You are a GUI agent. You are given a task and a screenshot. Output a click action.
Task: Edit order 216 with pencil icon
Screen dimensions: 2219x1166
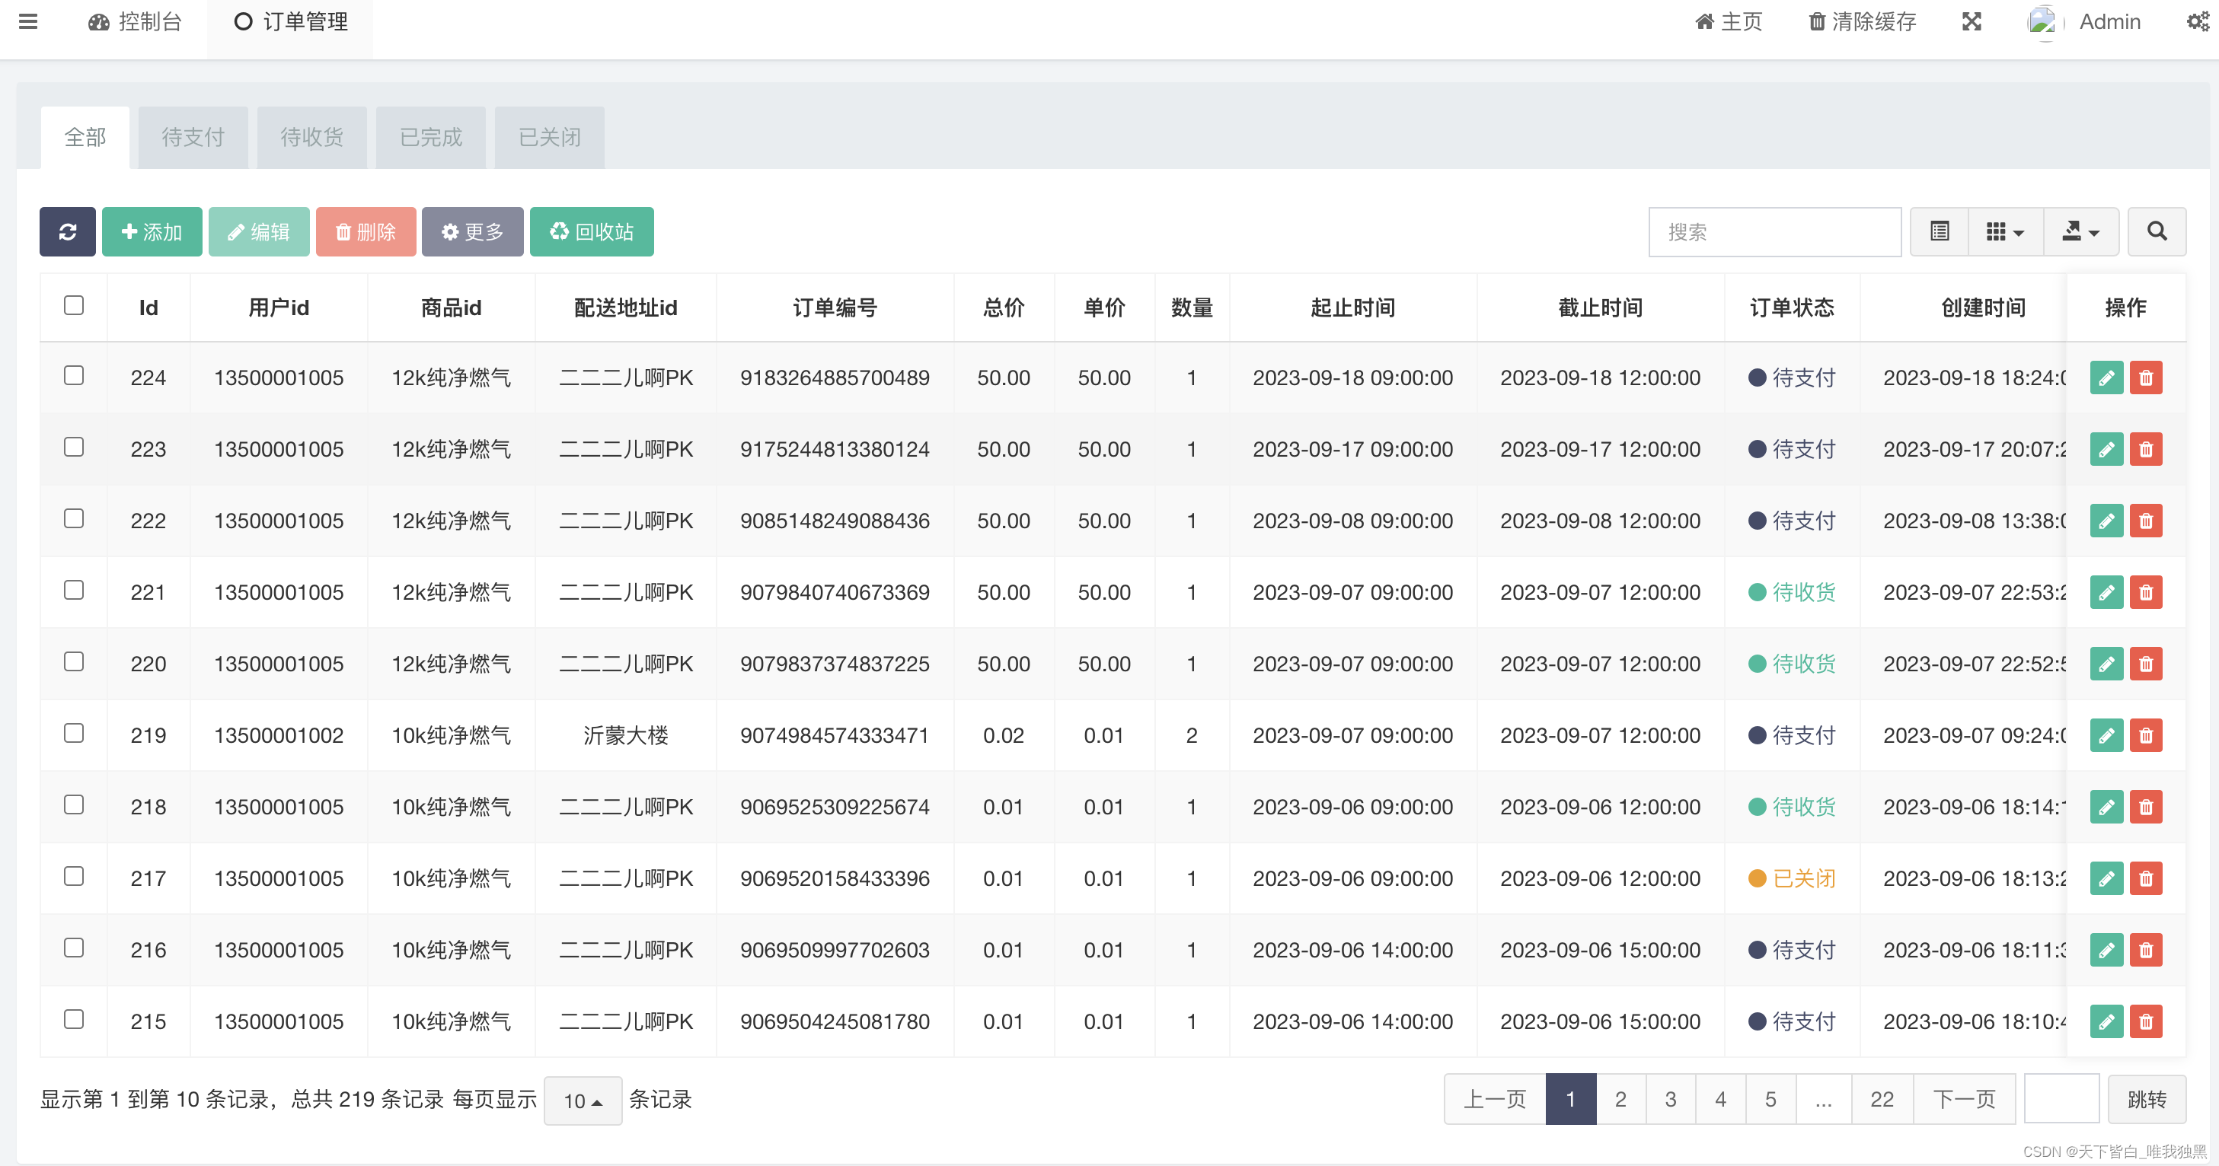(x=2106, y=949)
